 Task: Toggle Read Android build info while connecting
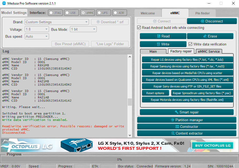coord(139,28)
